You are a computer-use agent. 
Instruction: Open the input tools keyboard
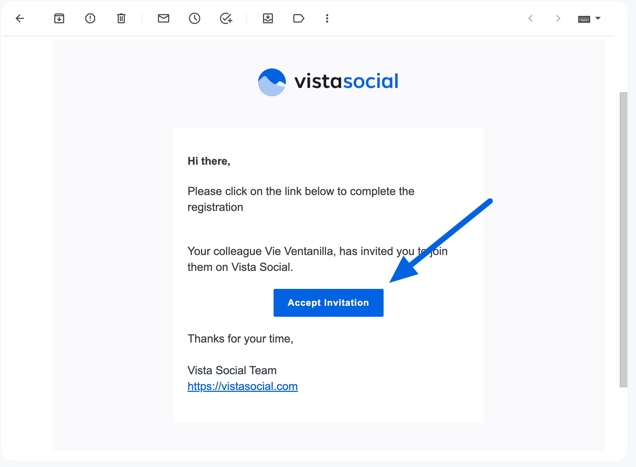point(584,18)
